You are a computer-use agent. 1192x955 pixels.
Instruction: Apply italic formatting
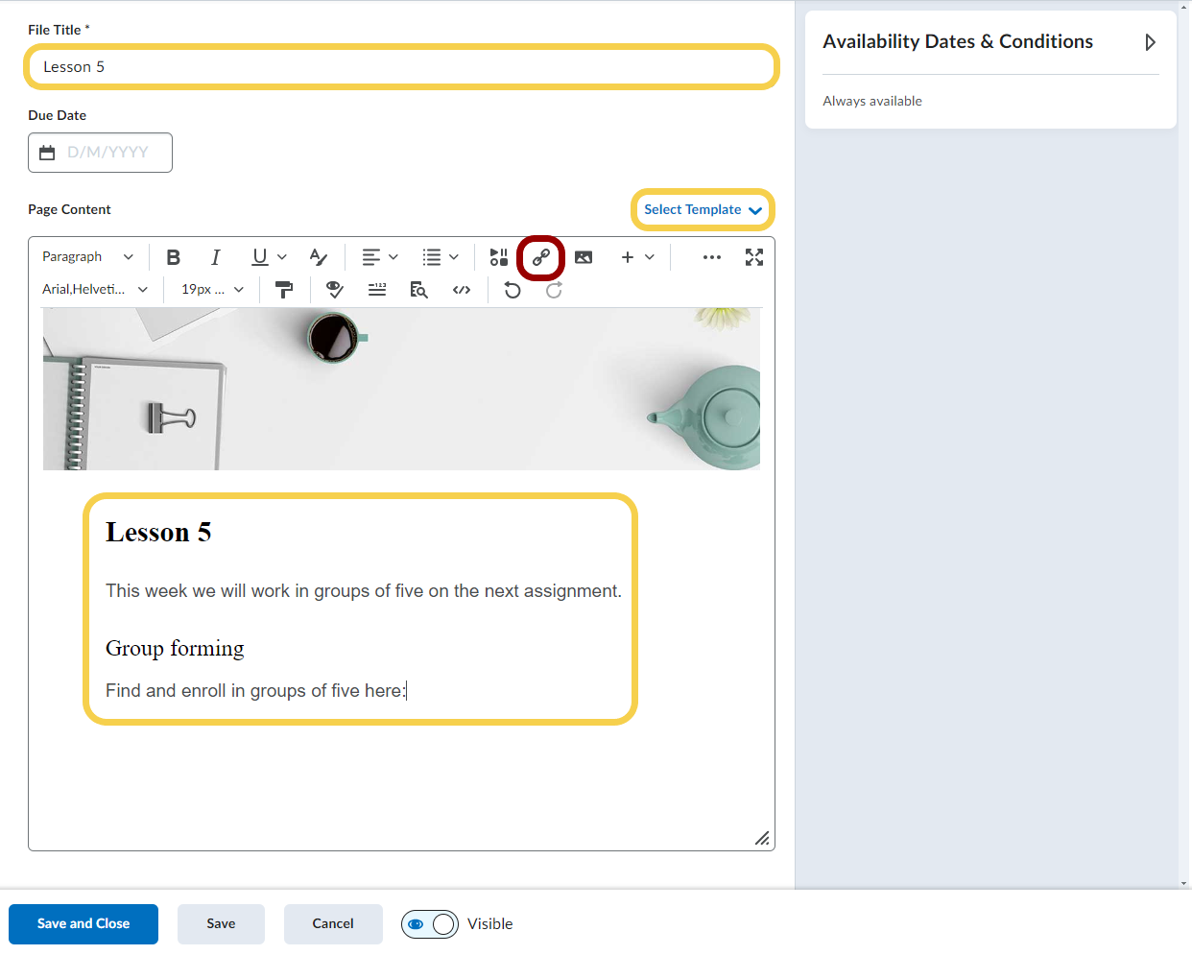tap(216, 257)
